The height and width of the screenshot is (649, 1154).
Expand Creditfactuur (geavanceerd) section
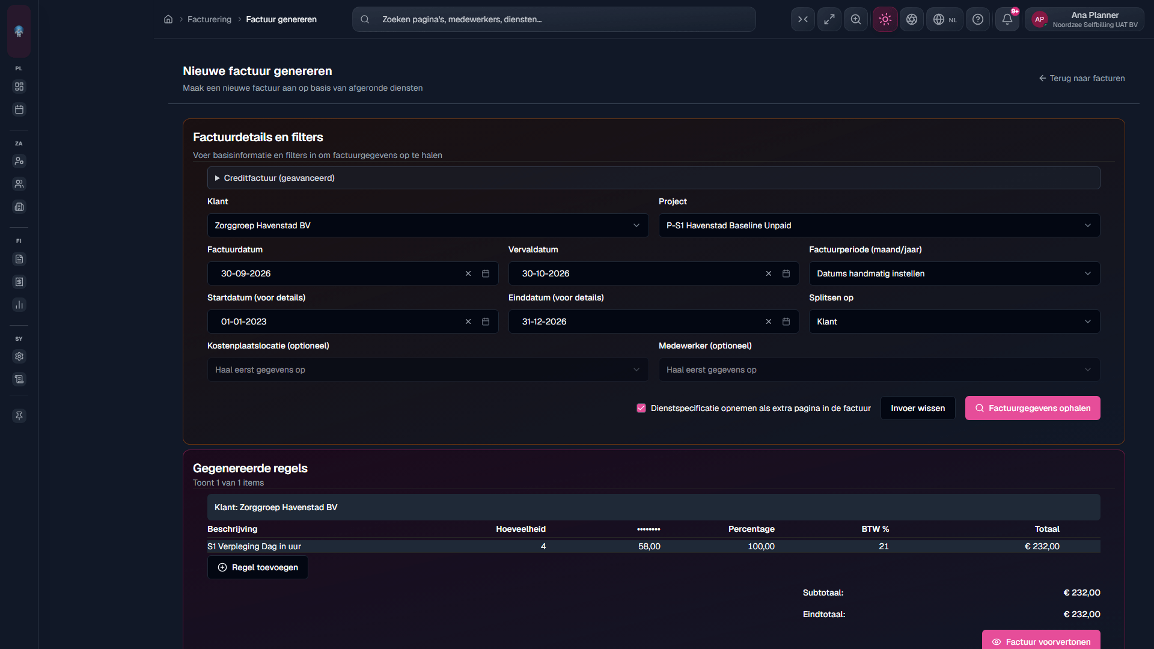click(x=654, y=178)
